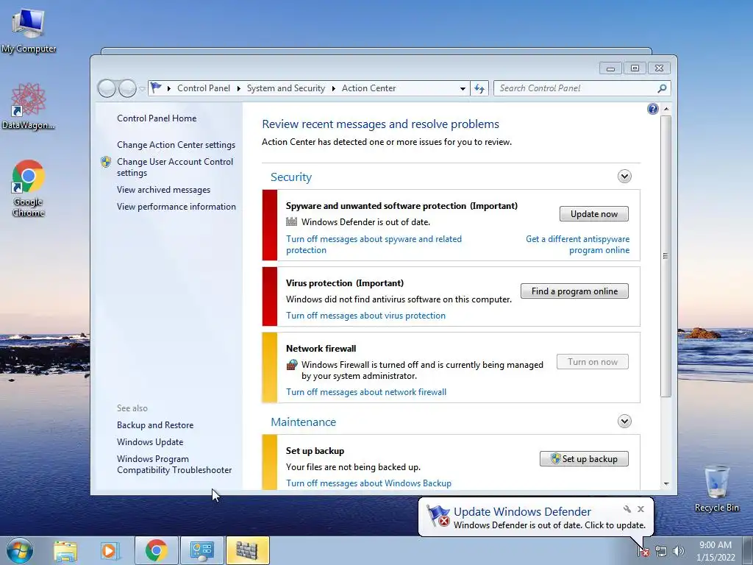Click the shield icon beside User Account Control
The image size is (753, 565).
tap(106, 162)
